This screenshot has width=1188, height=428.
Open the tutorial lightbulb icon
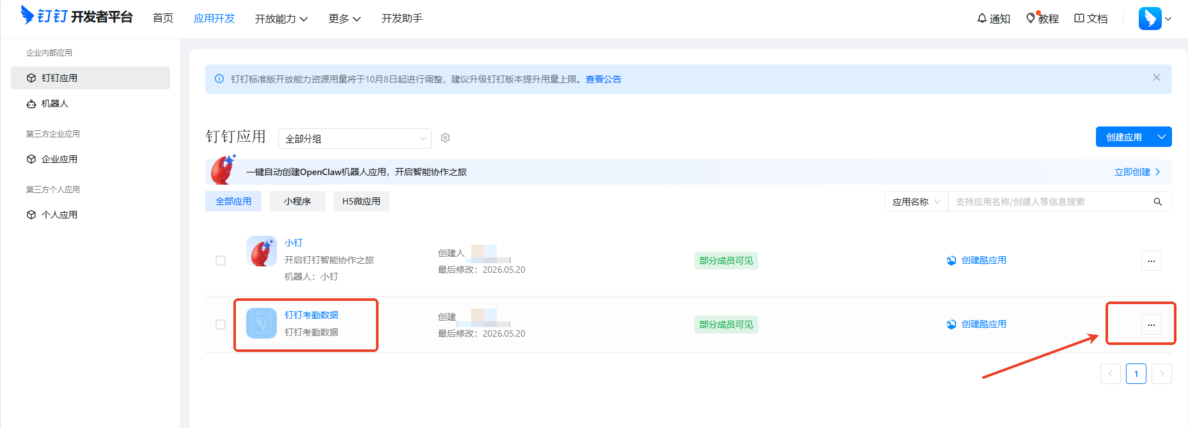coord(1031,18)
